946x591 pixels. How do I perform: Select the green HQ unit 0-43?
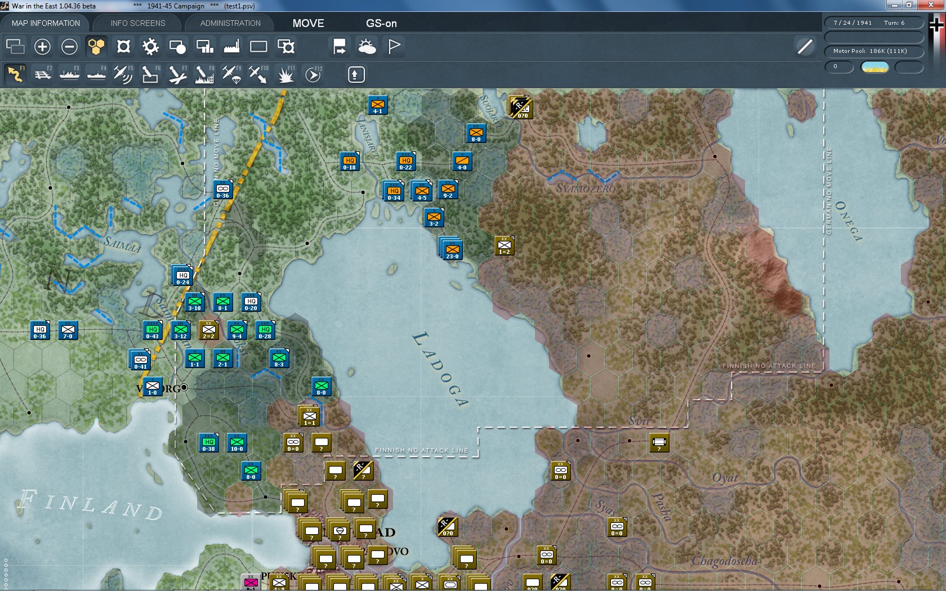(153, 330)
